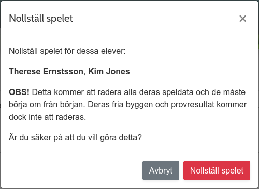Click the words göra detta in the question
The height and width of the screenshot is (189, 259).
pos(121,138)
